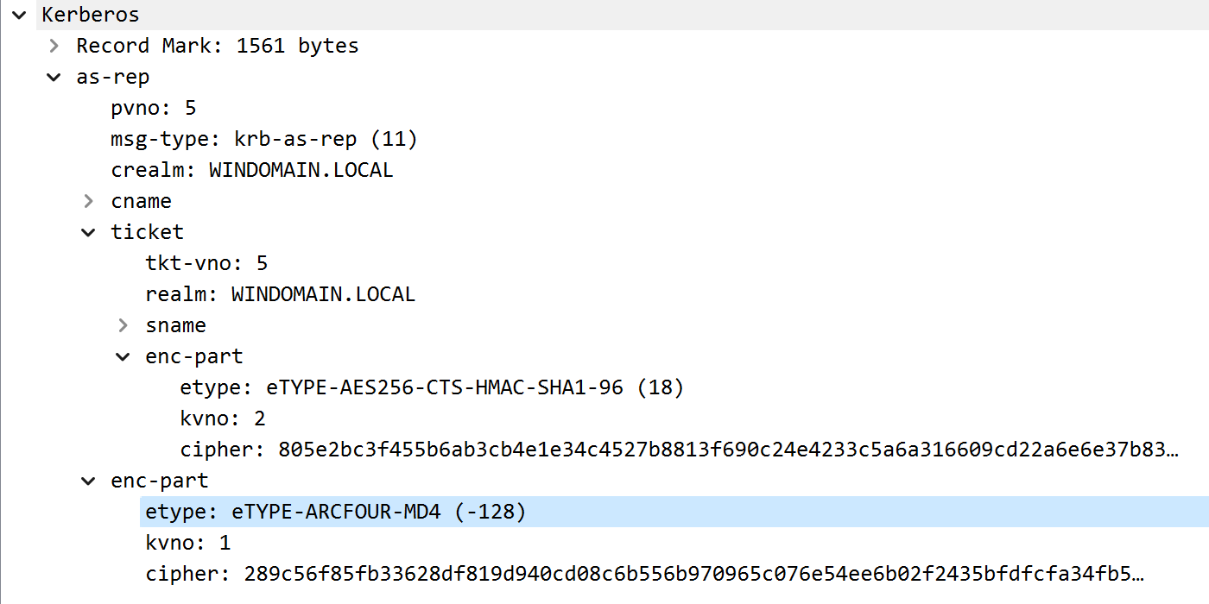Select the tkt-vno: 5 row
This screenshot has width=1209, height=604.
(206, 263)
